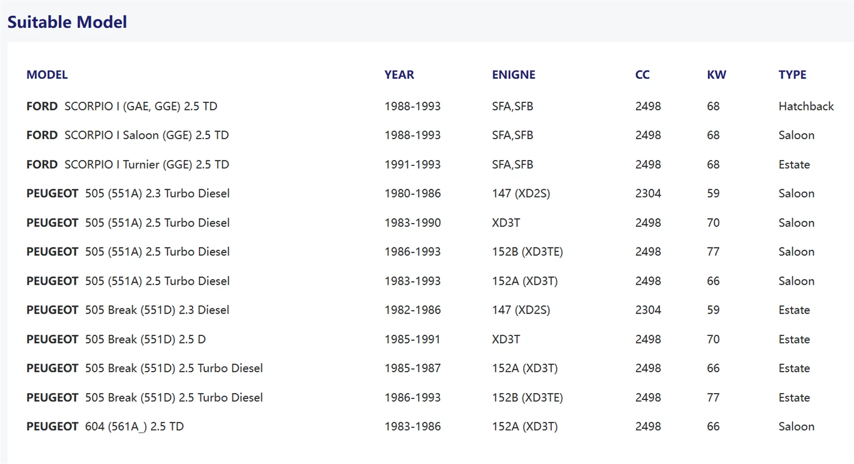Image resolution: width=854 pixels, height=464 pixels.
Task: Click year range 1983-1993
Action: pyautogui.click(x=413, y=281)
